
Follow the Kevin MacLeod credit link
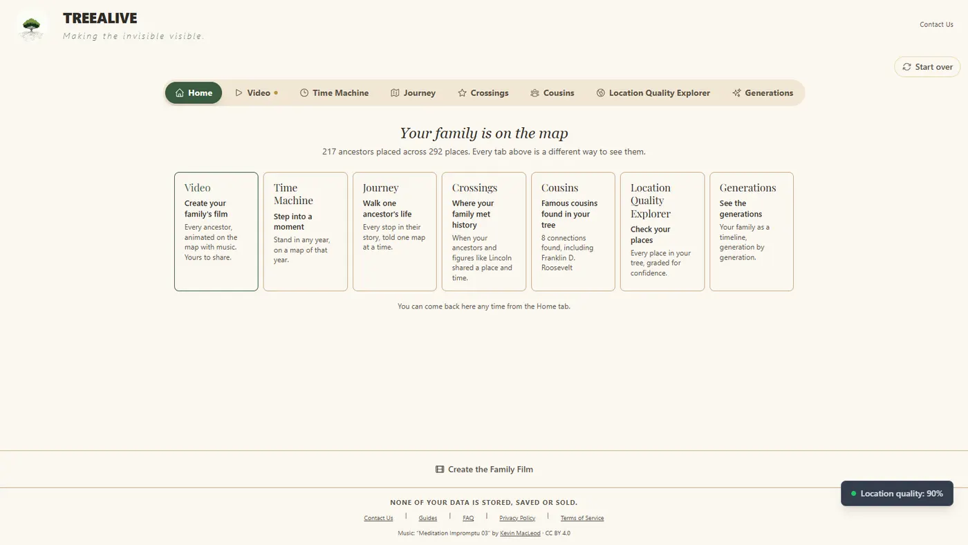coord(520,533)
